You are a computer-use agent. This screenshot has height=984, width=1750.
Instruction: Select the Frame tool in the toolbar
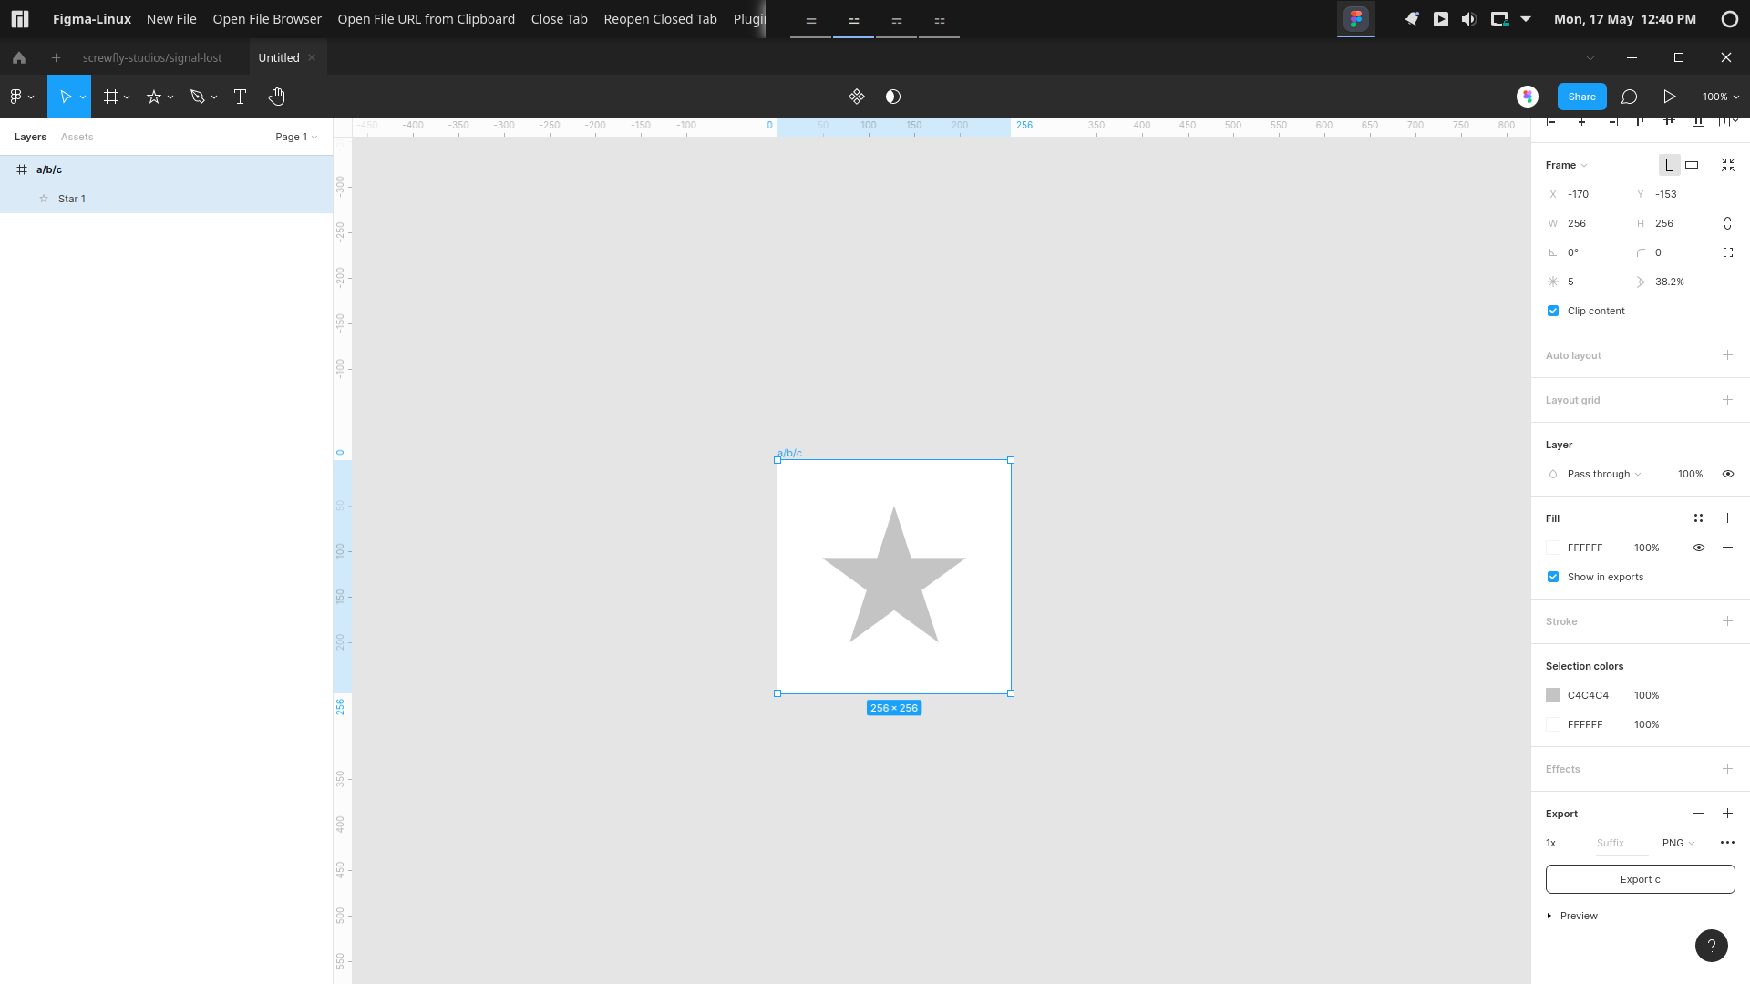[x=110, y=96]
